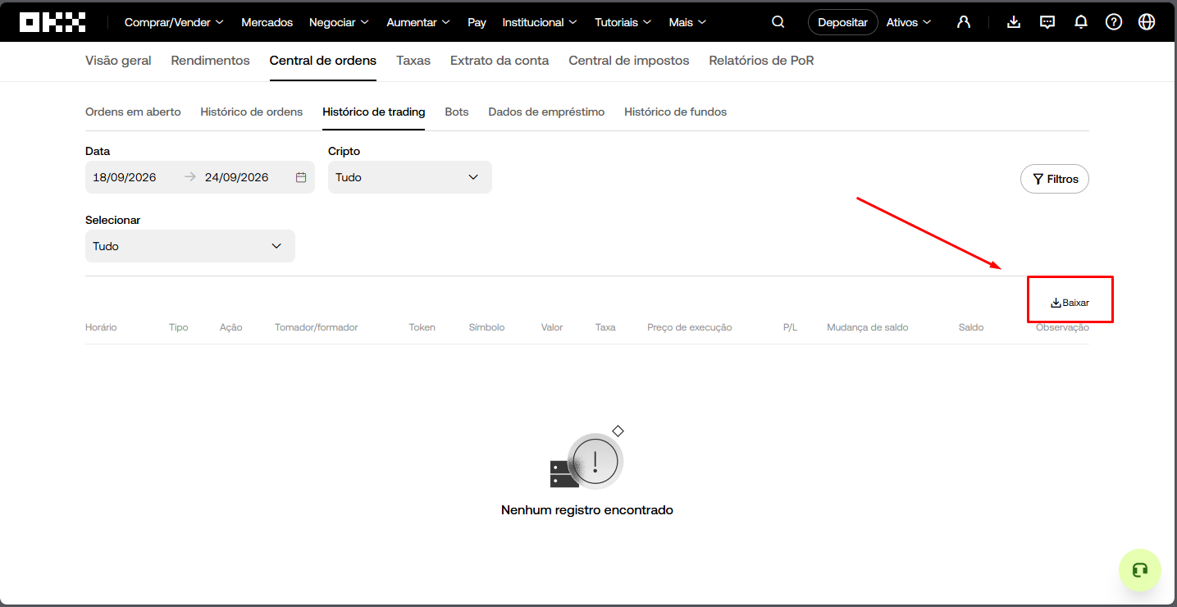Expand the Negociar menu

[339, 22]
